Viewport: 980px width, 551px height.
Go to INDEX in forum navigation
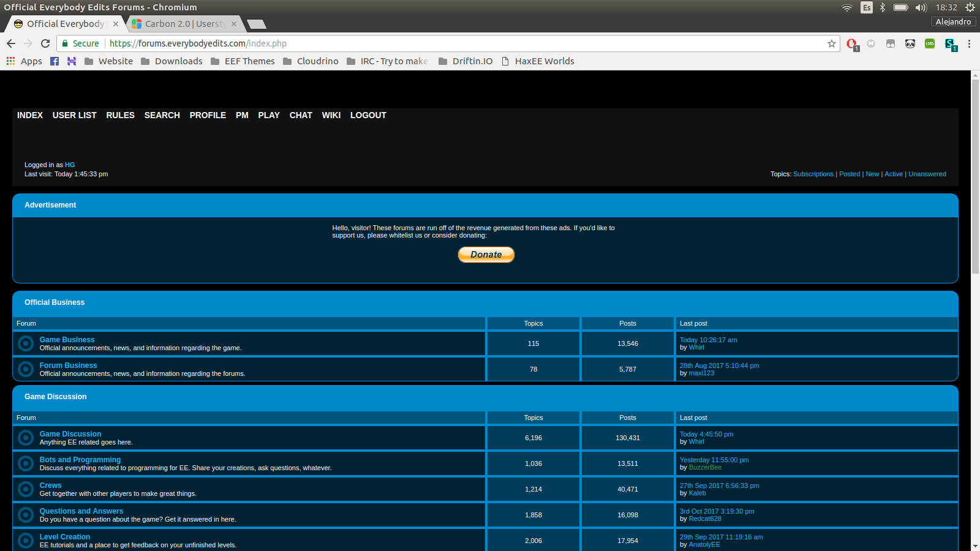[x=30, y=115]
